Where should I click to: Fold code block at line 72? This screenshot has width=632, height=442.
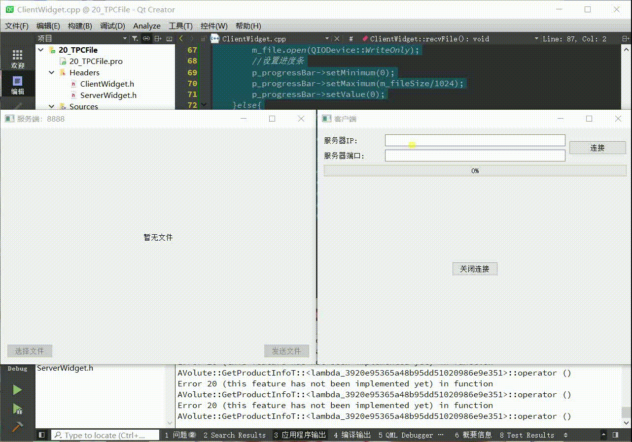[x=203, y=105]
